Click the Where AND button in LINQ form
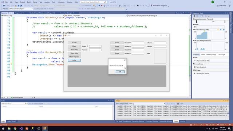The height and width of the screenshot is (131, 233). tap(74, 49)
